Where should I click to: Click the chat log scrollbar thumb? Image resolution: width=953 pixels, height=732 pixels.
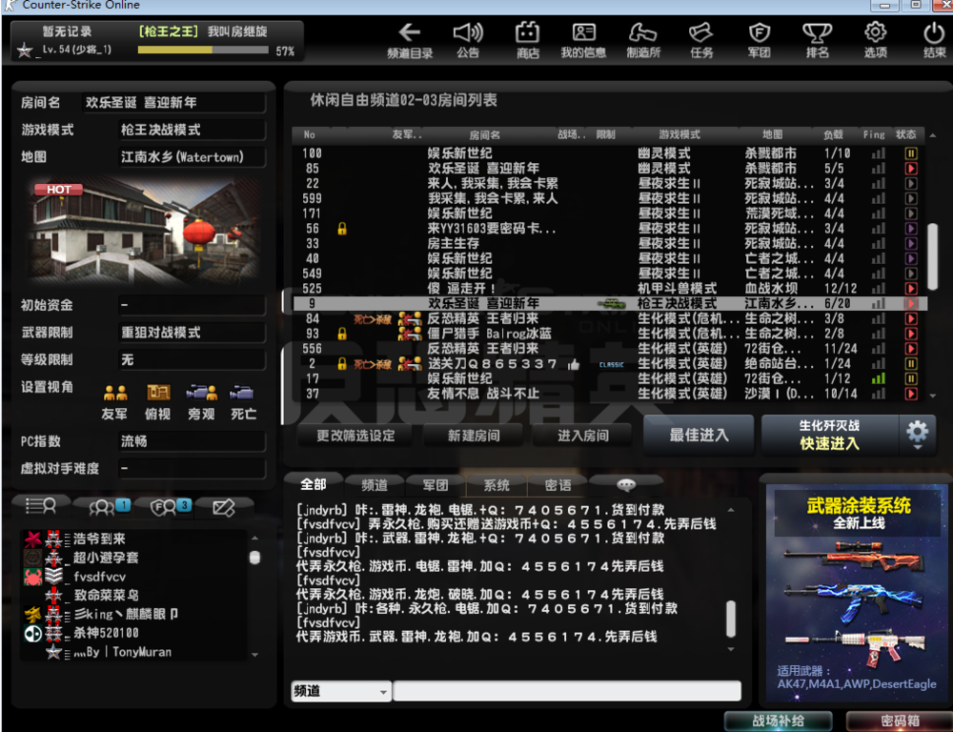tap(731, 619)
